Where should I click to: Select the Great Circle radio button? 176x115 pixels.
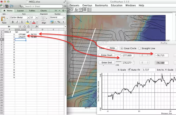pos(122,48)
